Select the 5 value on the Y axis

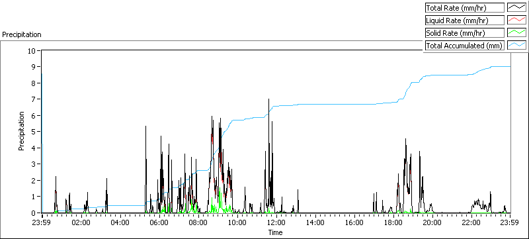[x=34, y=132]
